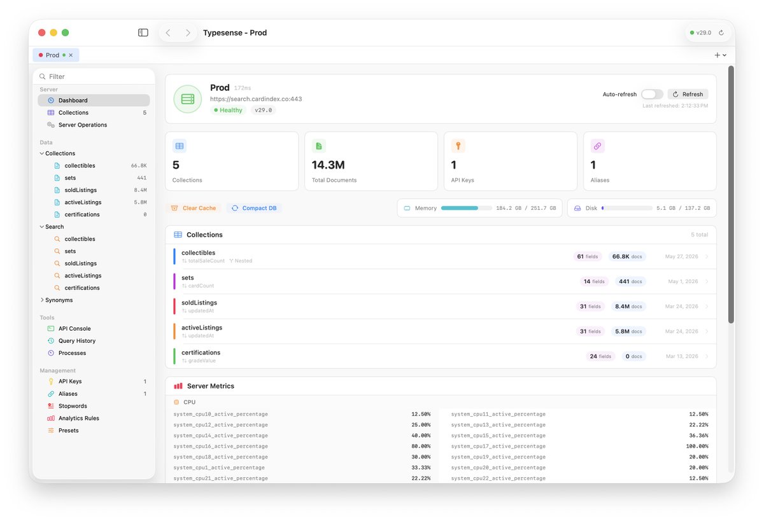The height and width of the screenshot is (521, 764).
Task: Open activeListings under Search tree
Action: point(94,275)
